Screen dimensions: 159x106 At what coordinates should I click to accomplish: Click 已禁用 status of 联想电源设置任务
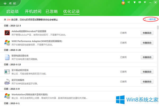click(123, 57)
